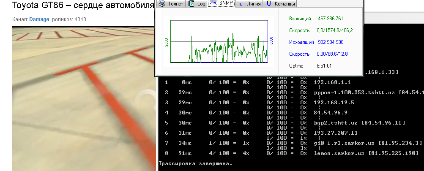The width and height of the screenshot is (424, 171).
Task: Open the Log tab
Action: pos(197,3)
